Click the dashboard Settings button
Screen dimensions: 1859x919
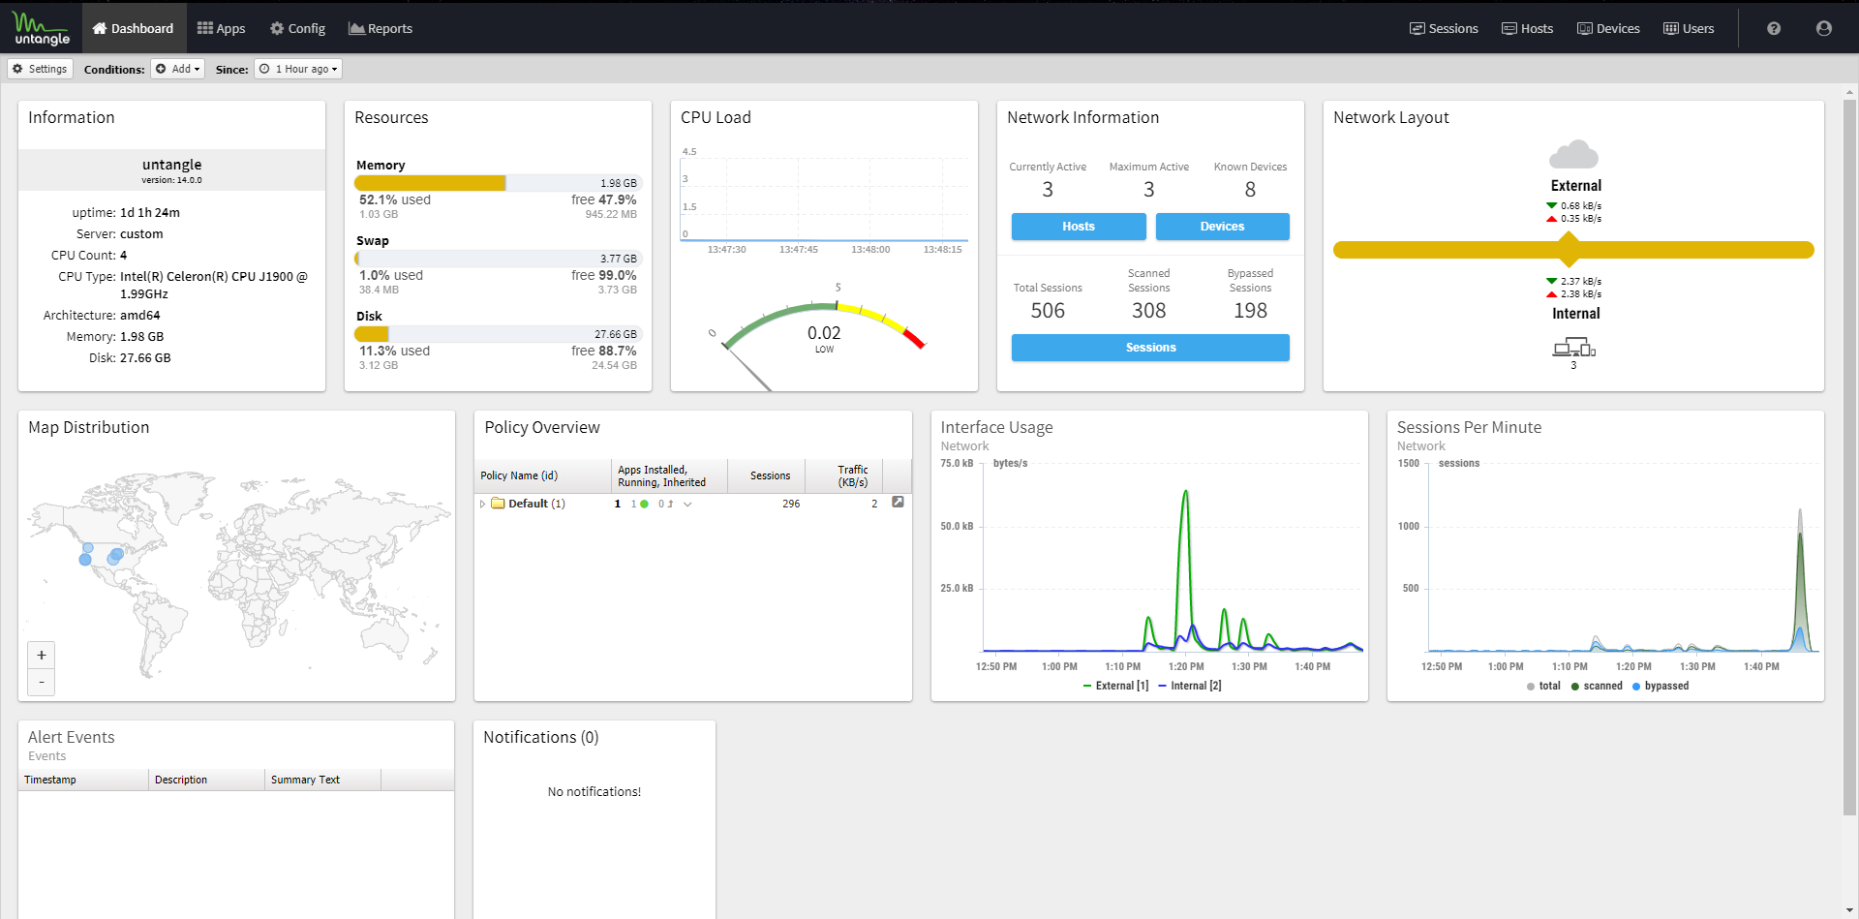click(x=40, y=69)
